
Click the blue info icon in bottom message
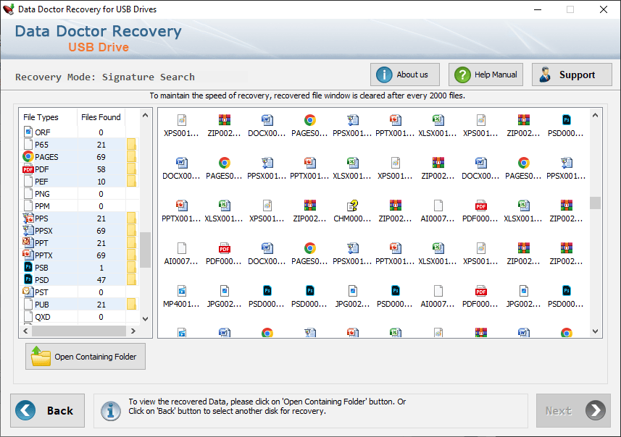pos(110,411)
